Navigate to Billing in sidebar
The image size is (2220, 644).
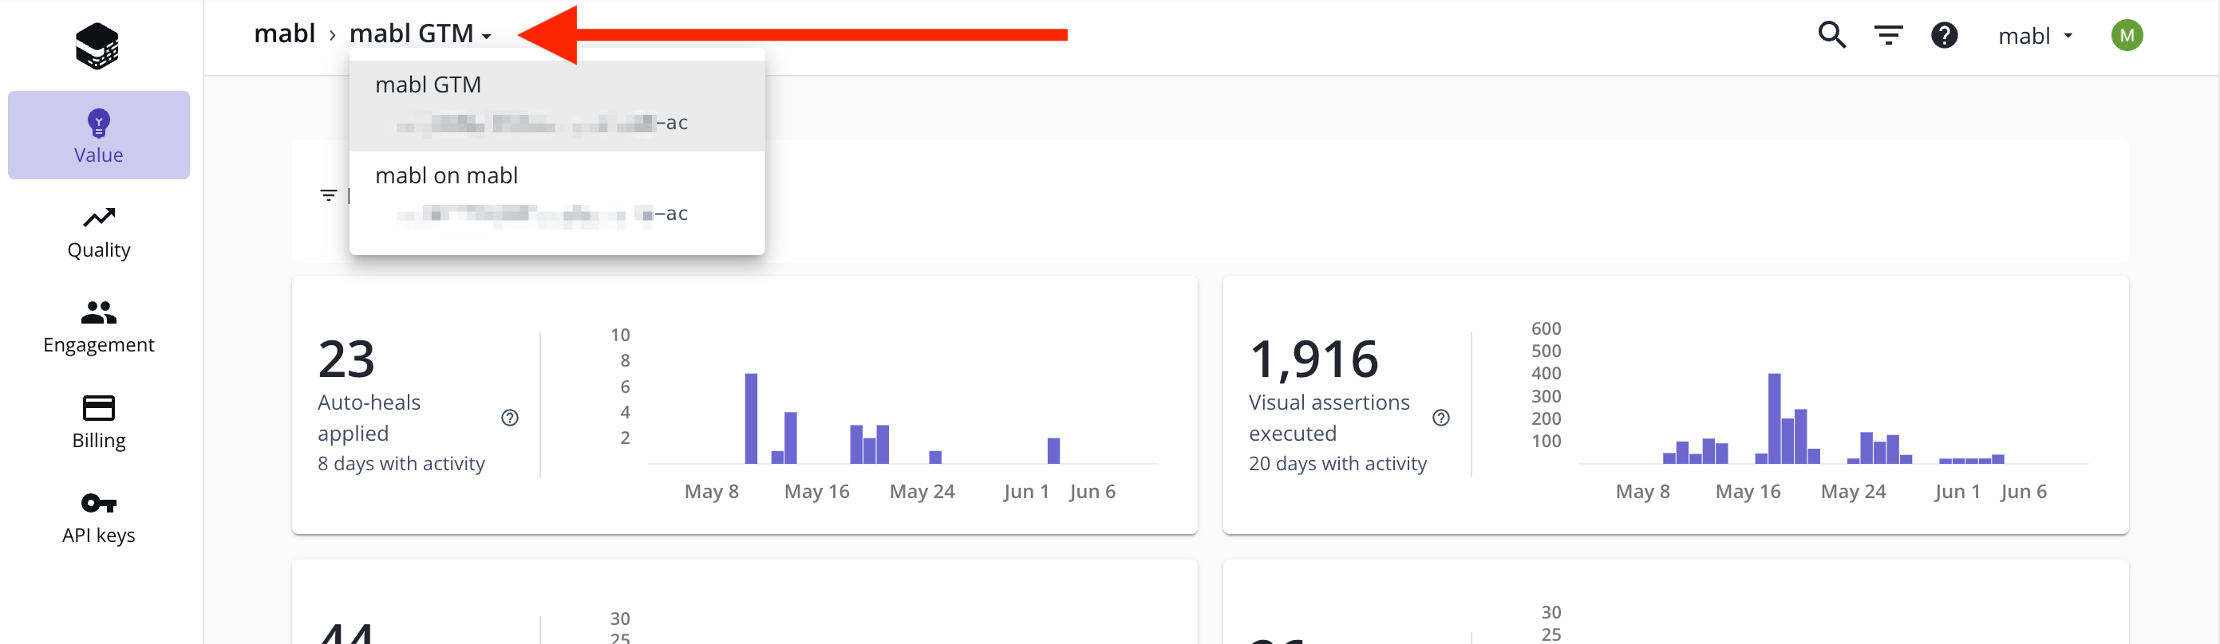click(99, 422)
